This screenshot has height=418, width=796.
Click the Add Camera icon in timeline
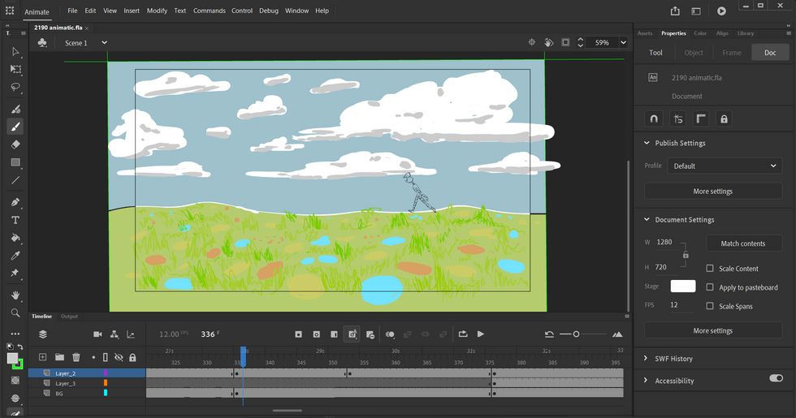(x=97, y=334)
